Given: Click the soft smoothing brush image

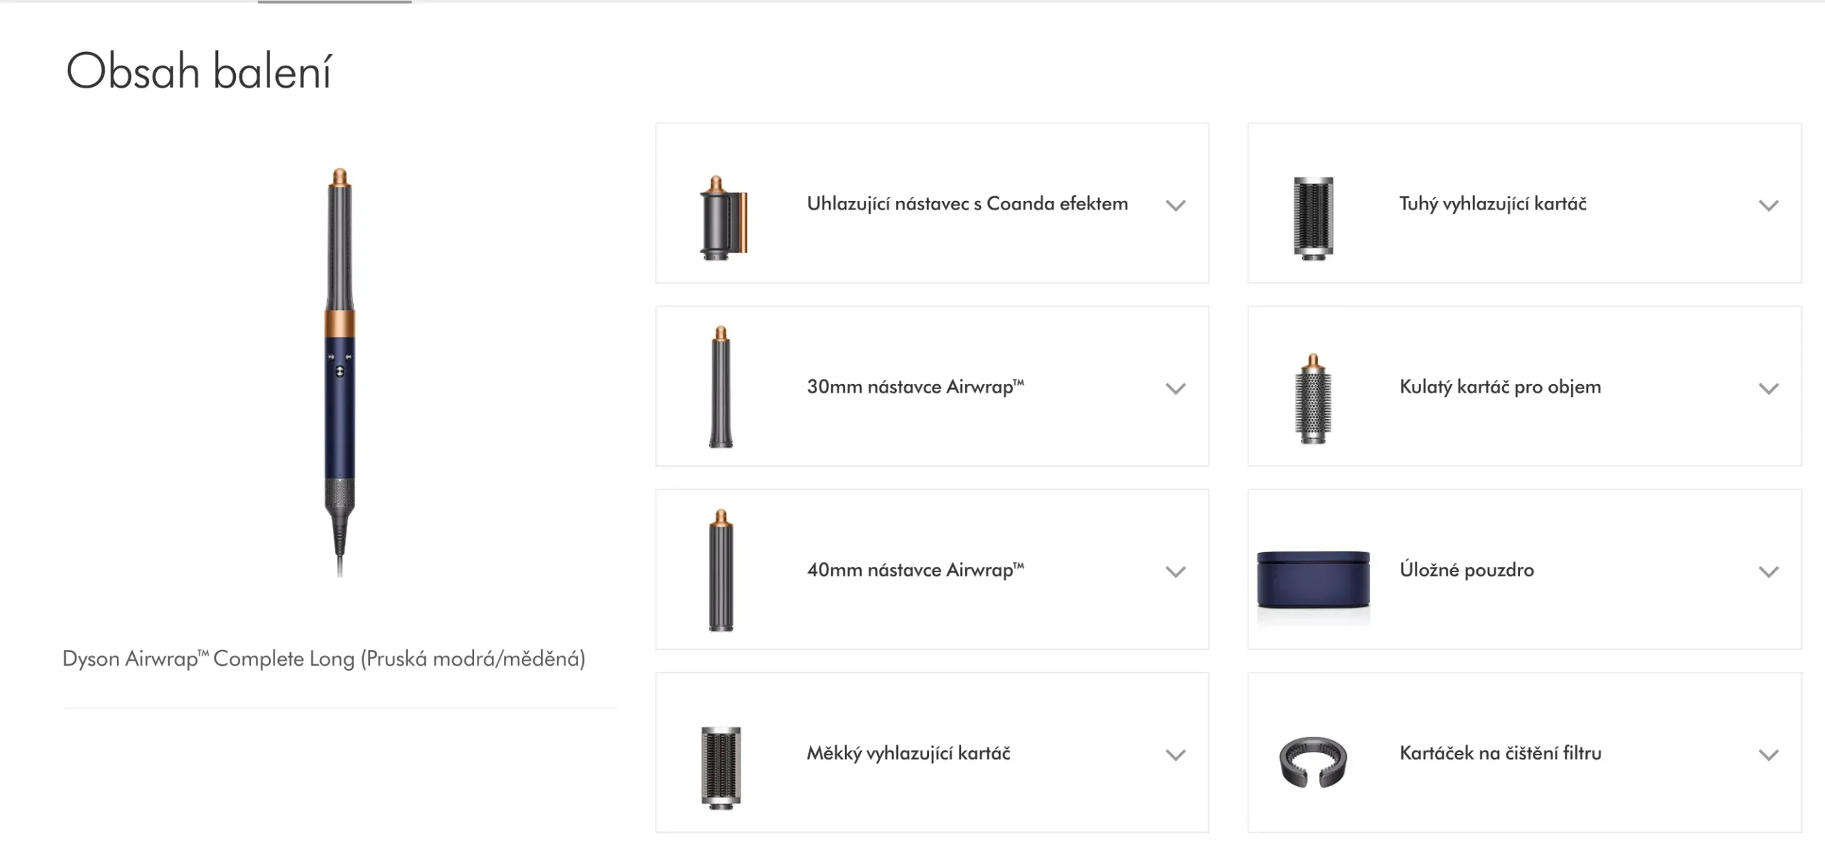Looking at the screenshot, I should [721, 767].
